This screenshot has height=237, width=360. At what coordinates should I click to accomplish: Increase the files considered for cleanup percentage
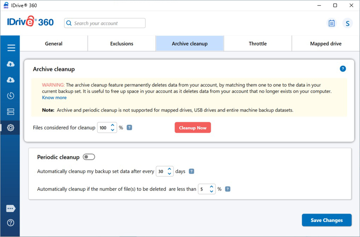(112, 125)
